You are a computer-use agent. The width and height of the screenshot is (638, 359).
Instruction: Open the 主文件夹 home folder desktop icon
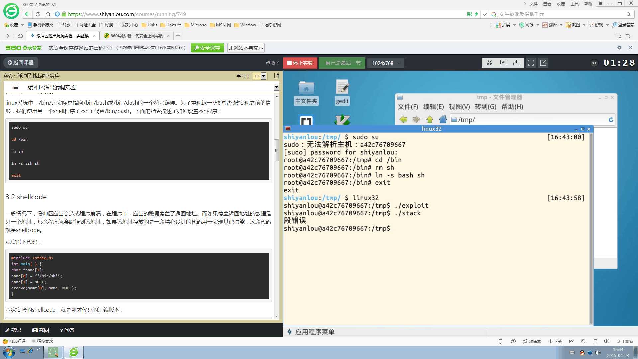[x=306, y=93]
